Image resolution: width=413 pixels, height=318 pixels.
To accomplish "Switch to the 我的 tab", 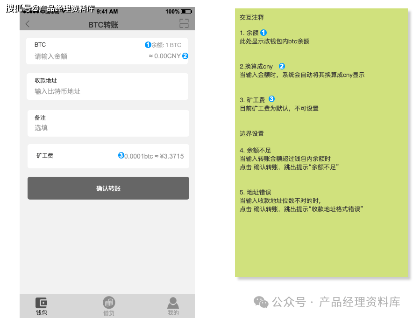I will tap(173, 306).
